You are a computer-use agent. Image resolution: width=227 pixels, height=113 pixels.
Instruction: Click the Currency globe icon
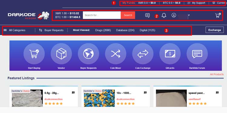(x=214, y=3)
